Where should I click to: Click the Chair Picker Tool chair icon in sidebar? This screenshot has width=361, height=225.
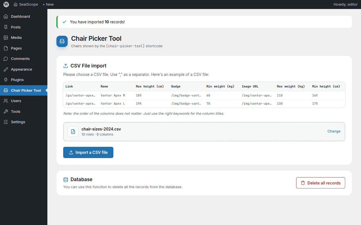[x=6, y=90]
